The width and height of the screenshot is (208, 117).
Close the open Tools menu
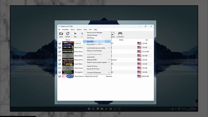pyautogui.click(x=85, y=30)
